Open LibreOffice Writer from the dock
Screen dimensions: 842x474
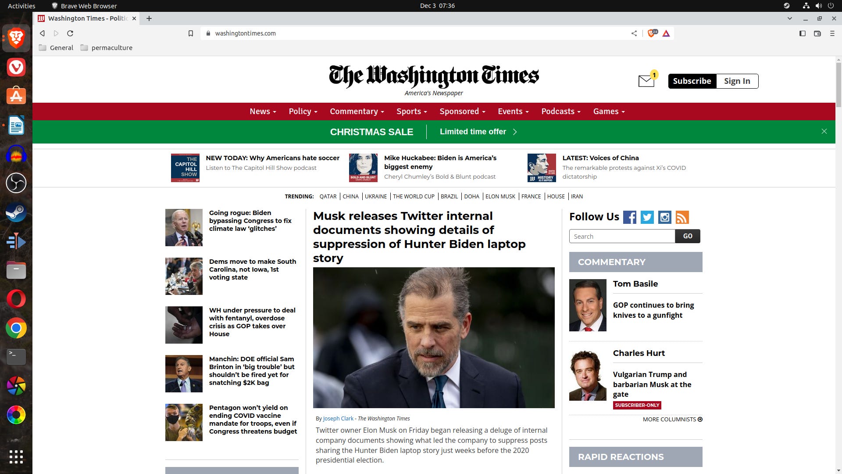[x=16, y=126]
